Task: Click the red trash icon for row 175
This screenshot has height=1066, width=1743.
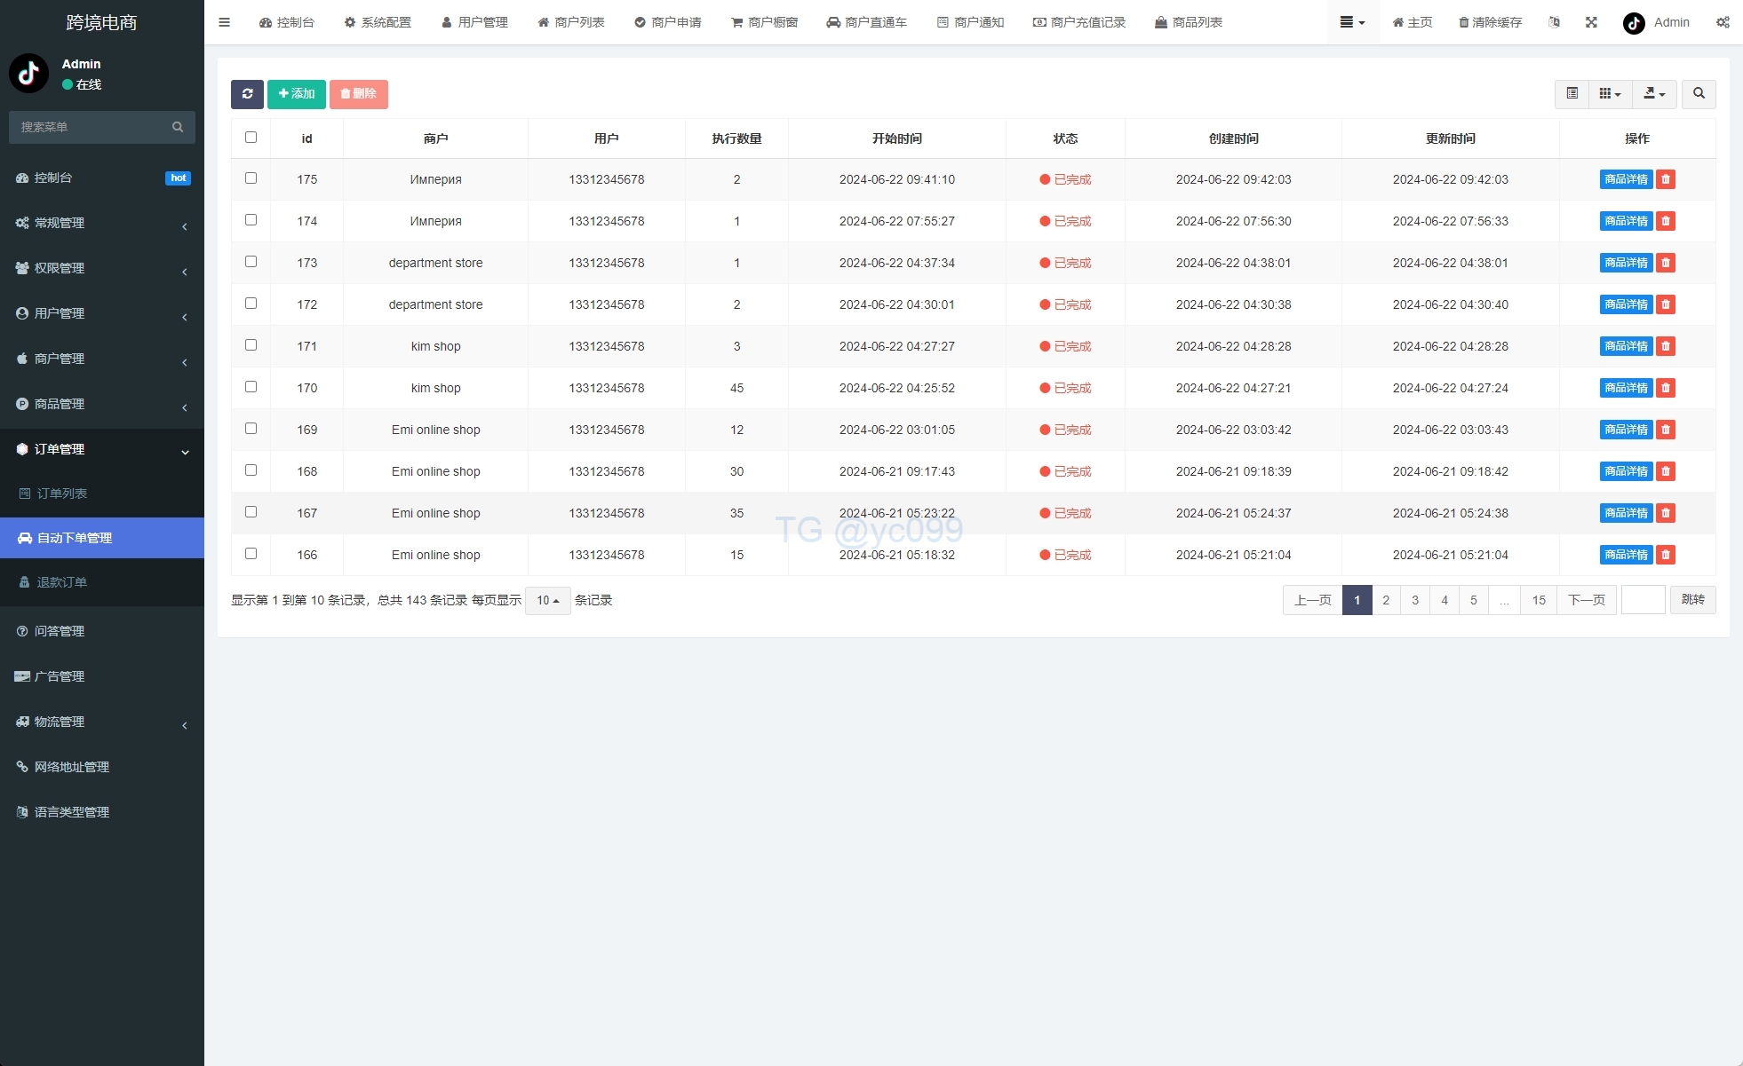Action: click(1666, 179)
